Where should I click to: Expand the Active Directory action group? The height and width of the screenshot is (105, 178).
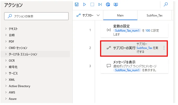pyautogui.click(x=19, y=86)
